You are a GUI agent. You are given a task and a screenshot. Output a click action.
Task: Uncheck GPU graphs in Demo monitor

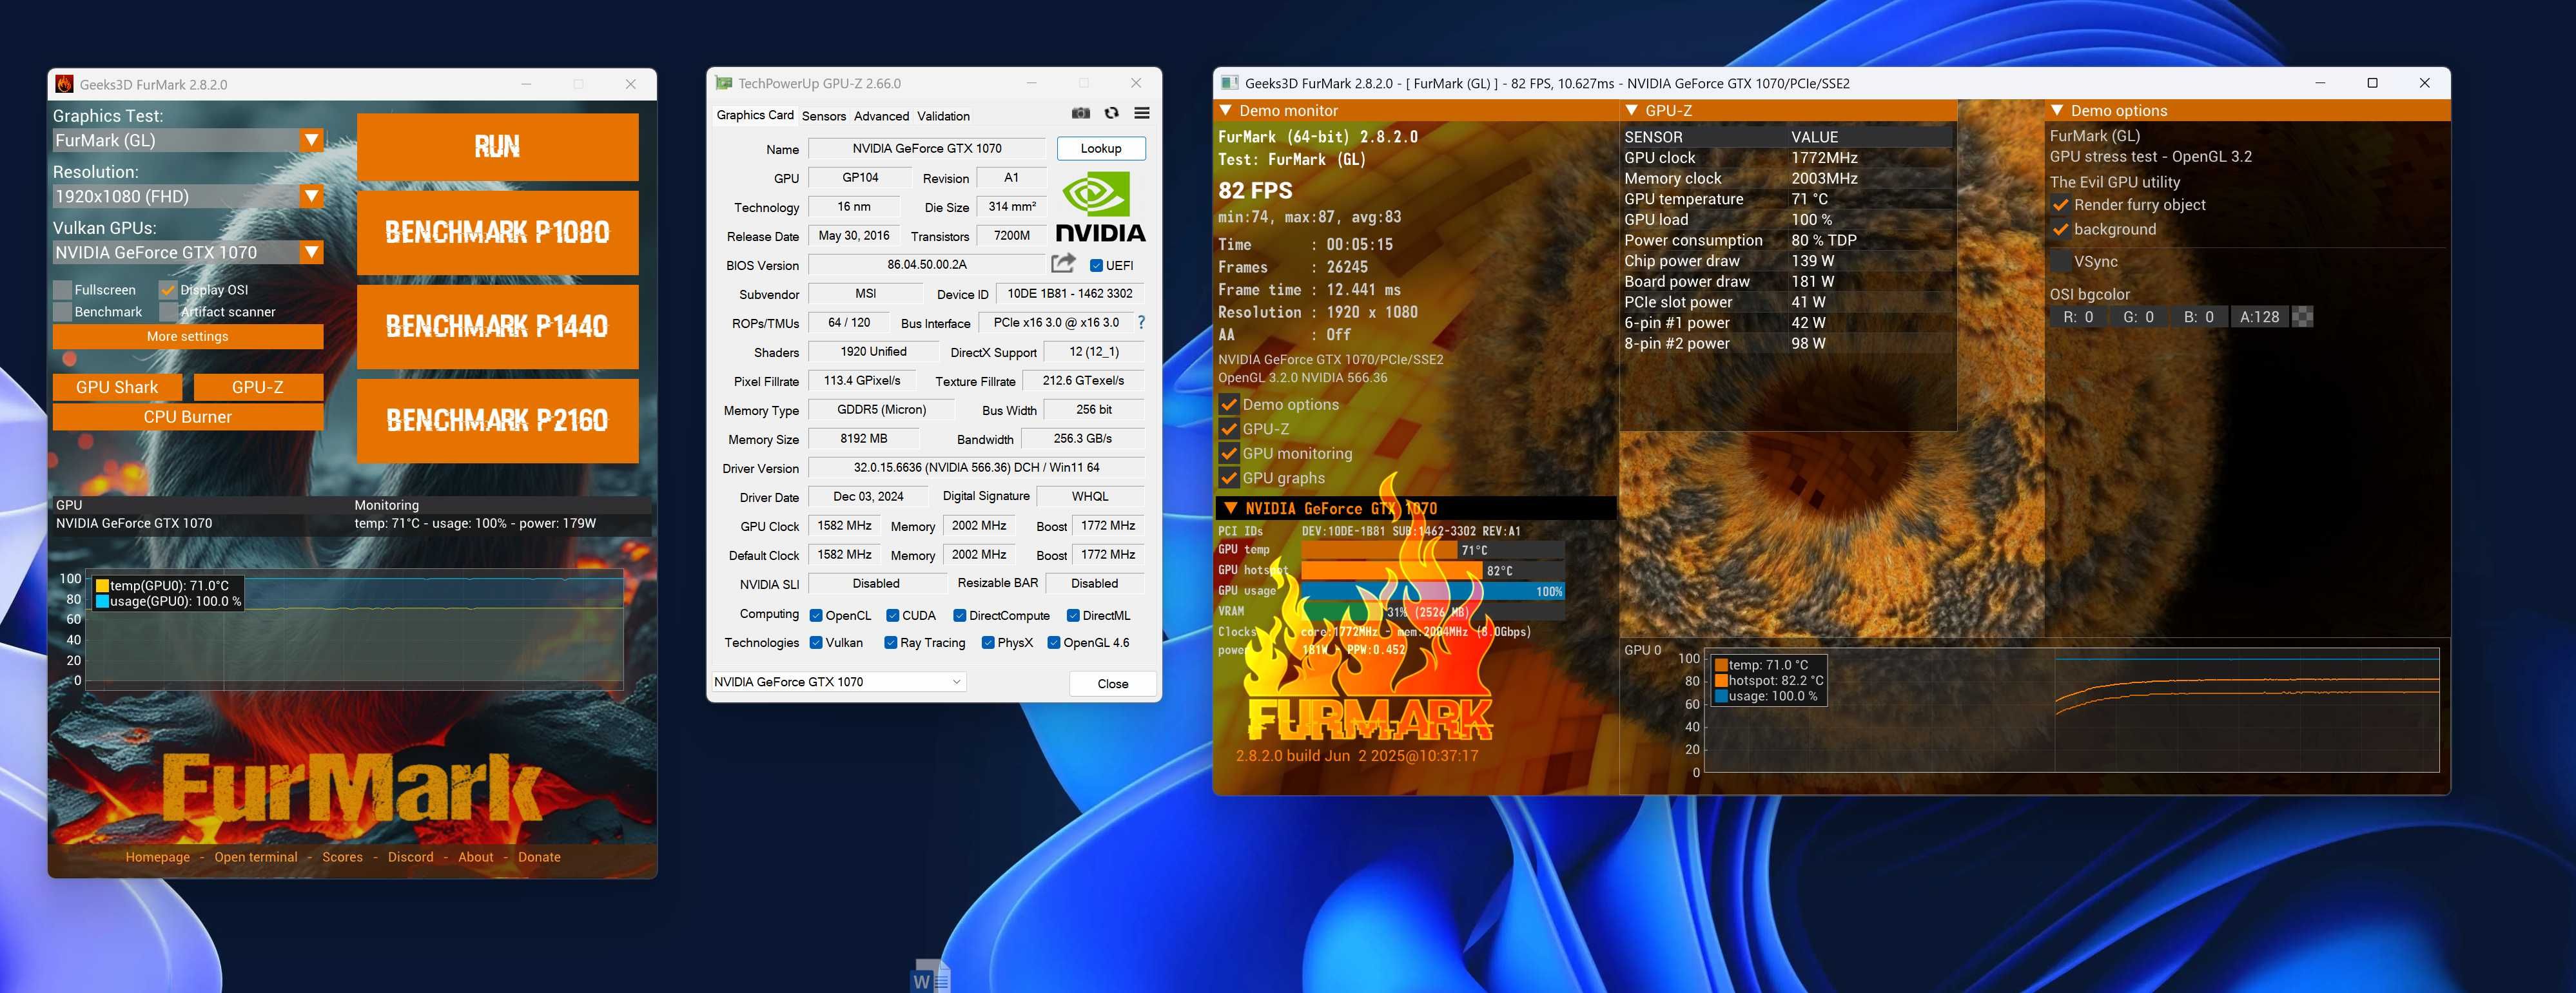coord(1229,478)
